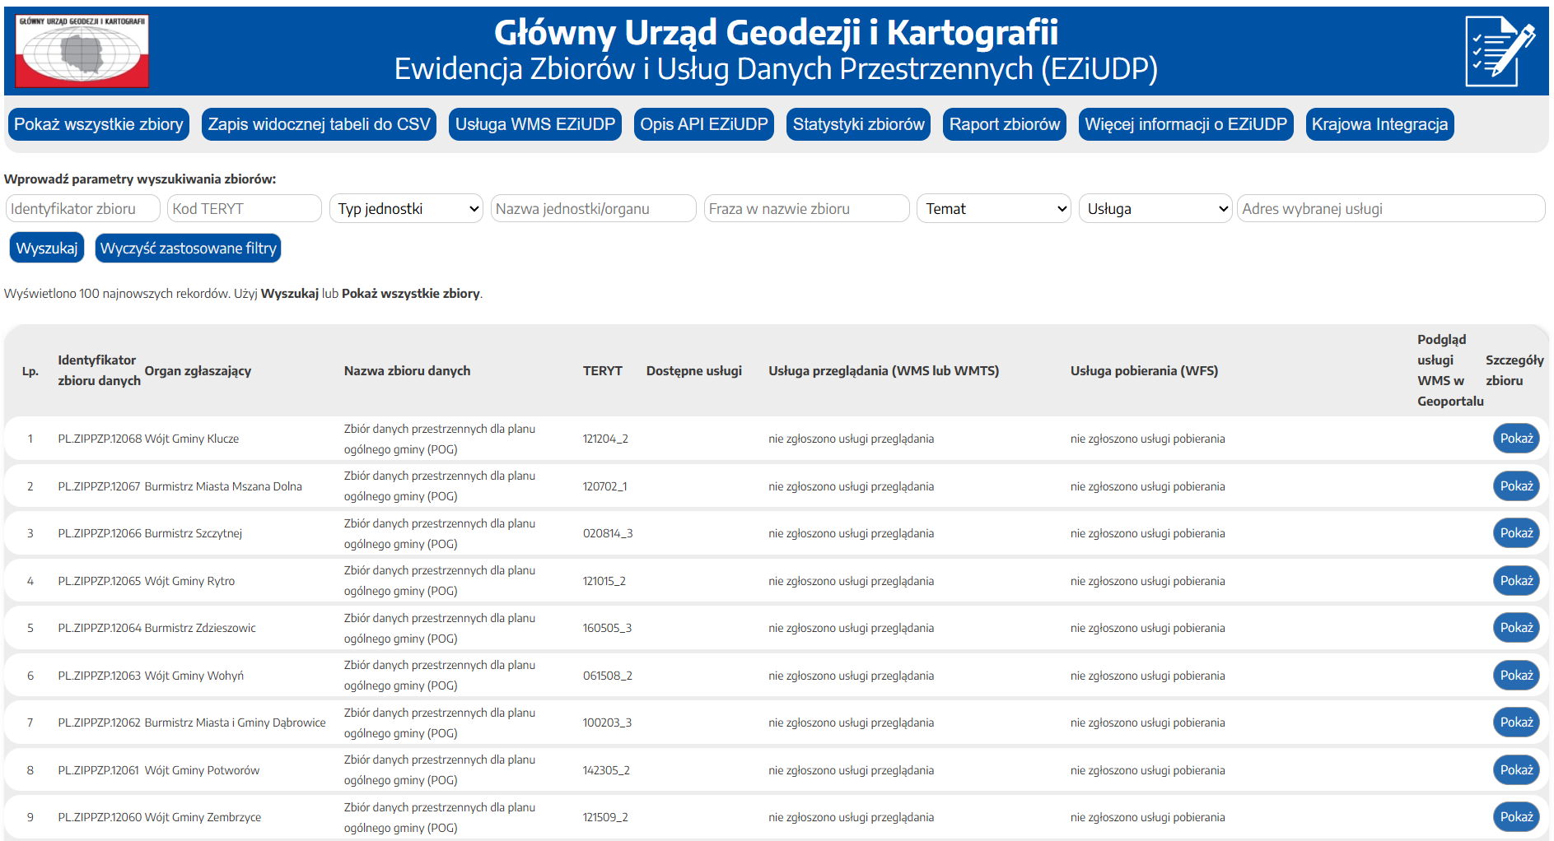The height and width of the screenshot is (841, 1554).
Task: Click identifier PL.ZIPPZP.12064
Action: point(100,628)
